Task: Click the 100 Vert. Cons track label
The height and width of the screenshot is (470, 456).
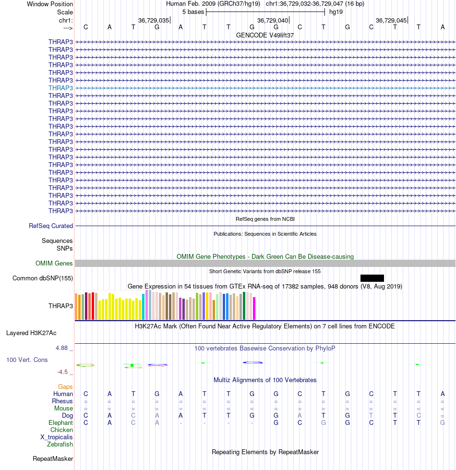Action: (x=27, y=360)
